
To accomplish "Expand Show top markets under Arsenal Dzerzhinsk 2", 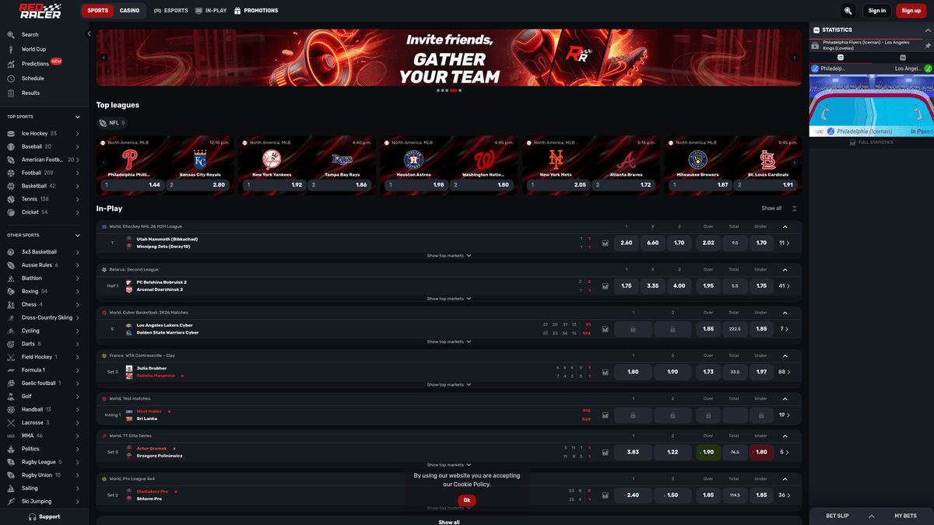I will pos(448,299).
